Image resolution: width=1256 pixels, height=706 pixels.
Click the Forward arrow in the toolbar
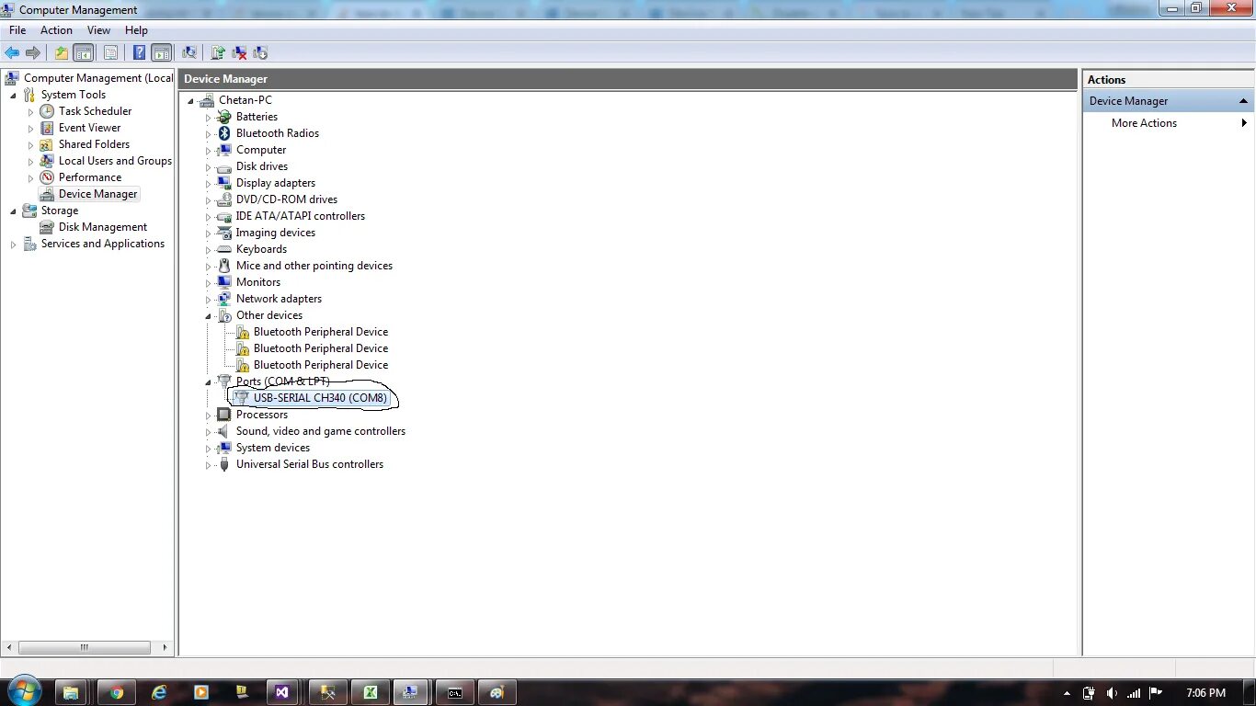(x=33, y=53)
